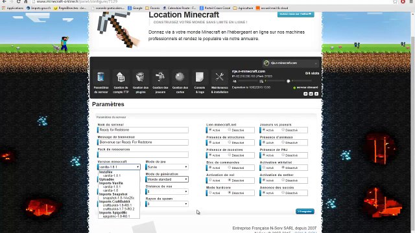Open the Distance de vue dropdown
This screenshot has width=415, height=233.
tap(167, 192)
